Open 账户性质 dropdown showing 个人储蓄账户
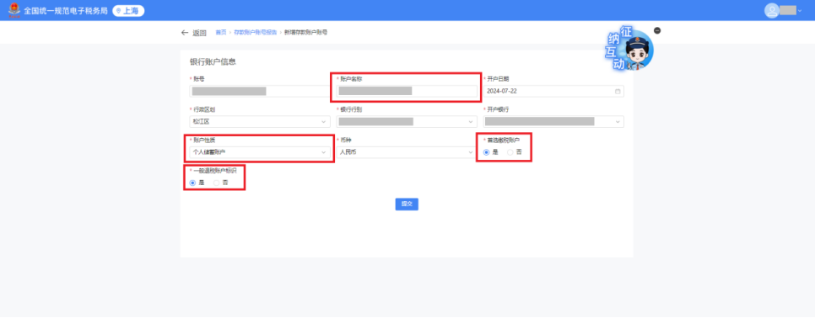Viewport: 815px width, 318px height. pyautogui.click(x=260, y=152)
